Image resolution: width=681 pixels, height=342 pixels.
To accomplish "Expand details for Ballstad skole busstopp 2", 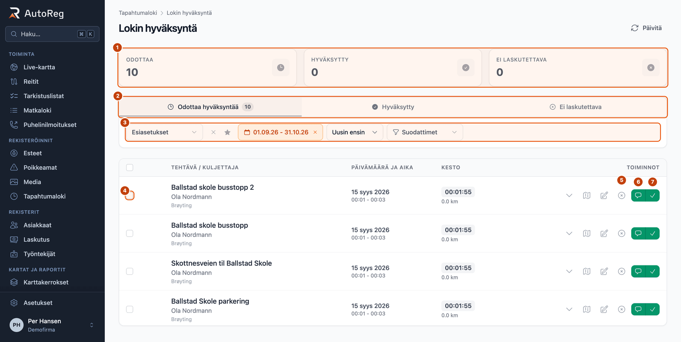I will pyautogui.click(x=569, y=196).
